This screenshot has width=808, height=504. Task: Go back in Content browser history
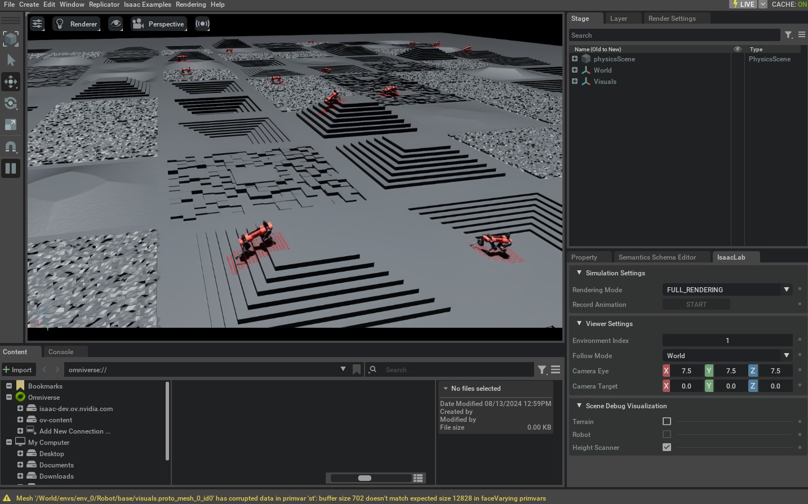45,369
